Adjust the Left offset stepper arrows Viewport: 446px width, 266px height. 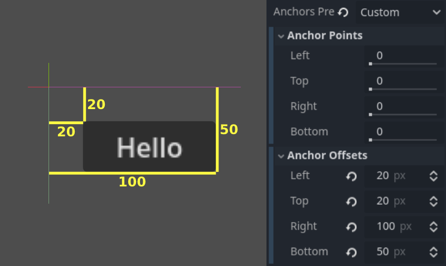click(x=433, y=176)
